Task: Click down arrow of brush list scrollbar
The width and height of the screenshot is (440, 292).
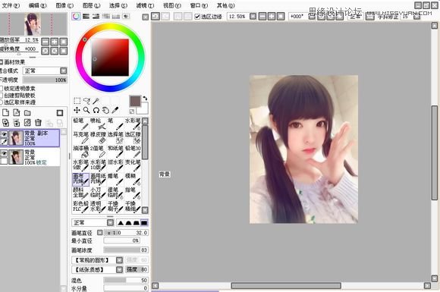Action: coord(145,210)
